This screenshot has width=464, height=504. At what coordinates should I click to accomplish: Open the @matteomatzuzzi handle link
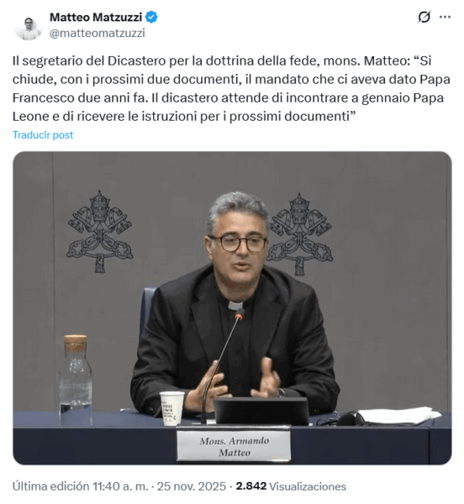pos(98,33)
